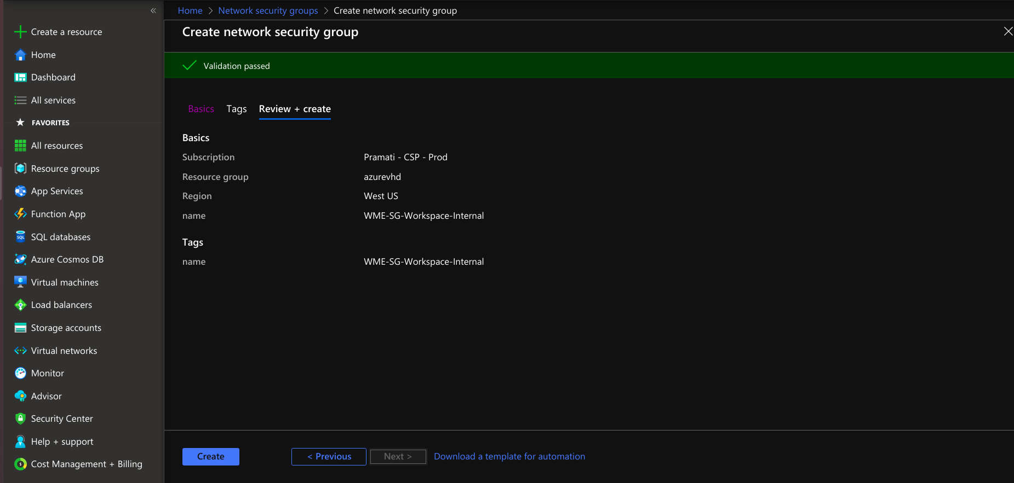
Task: Collapse the left sidebar menu
Action: click(153, 10)
